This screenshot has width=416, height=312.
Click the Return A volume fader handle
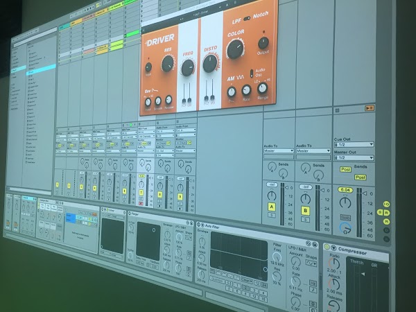click(x=286, y=188)
